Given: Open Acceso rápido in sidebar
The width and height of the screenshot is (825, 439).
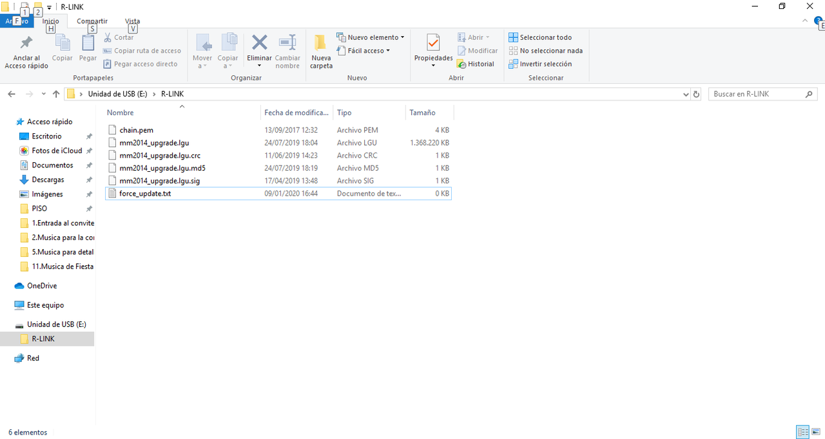Looking at the screenshot, I should pos(50,122).
